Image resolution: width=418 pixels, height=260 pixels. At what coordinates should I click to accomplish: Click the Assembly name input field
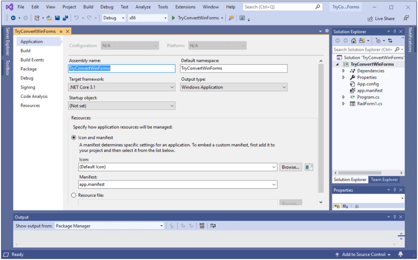click(x=122, y=68)
